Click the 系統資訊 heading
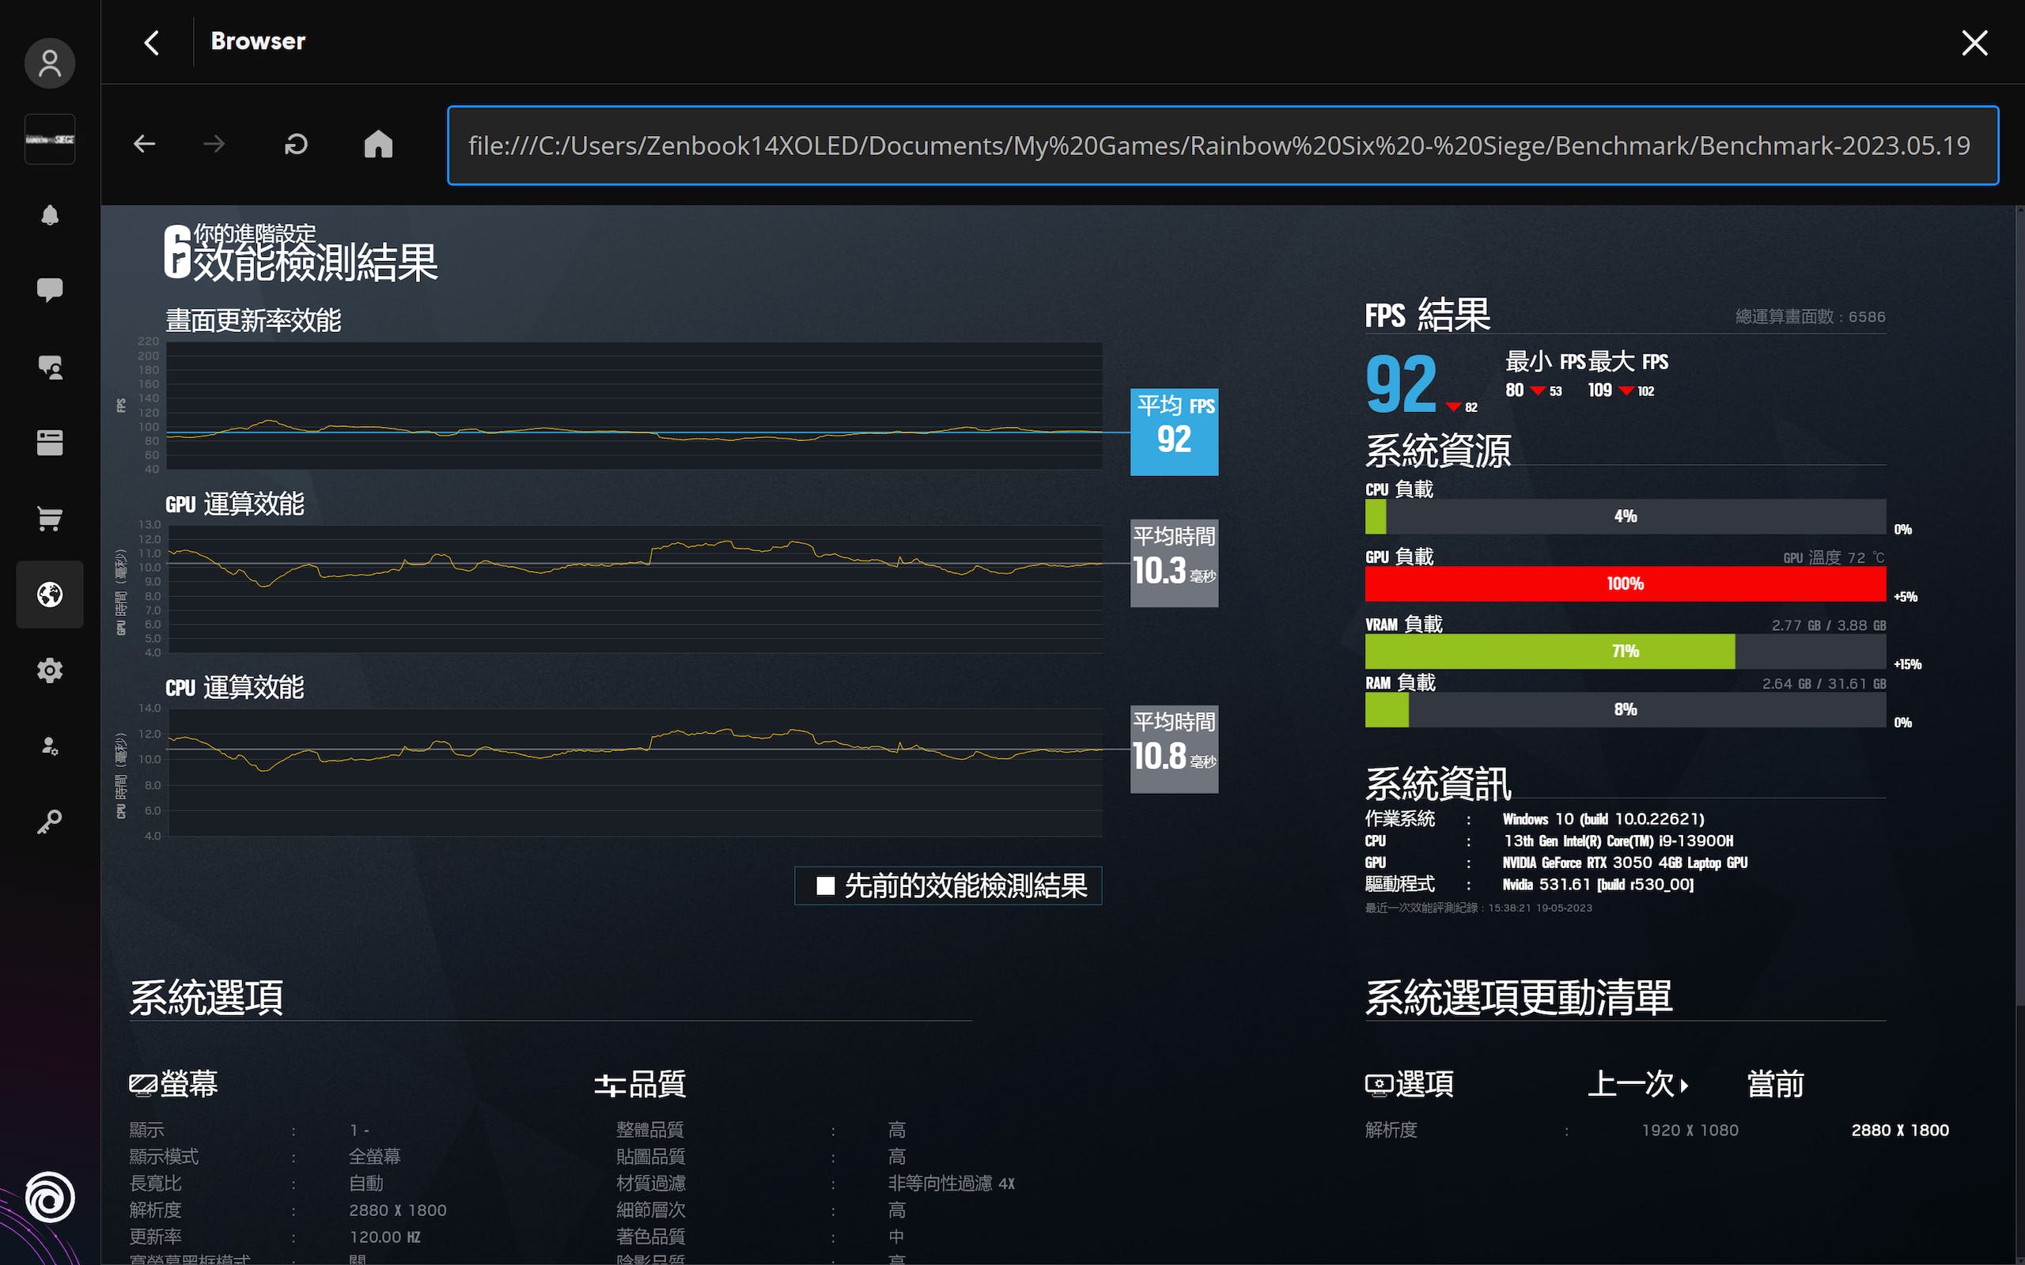Screen dimensions: 2025x1265 coord(1437,784)
